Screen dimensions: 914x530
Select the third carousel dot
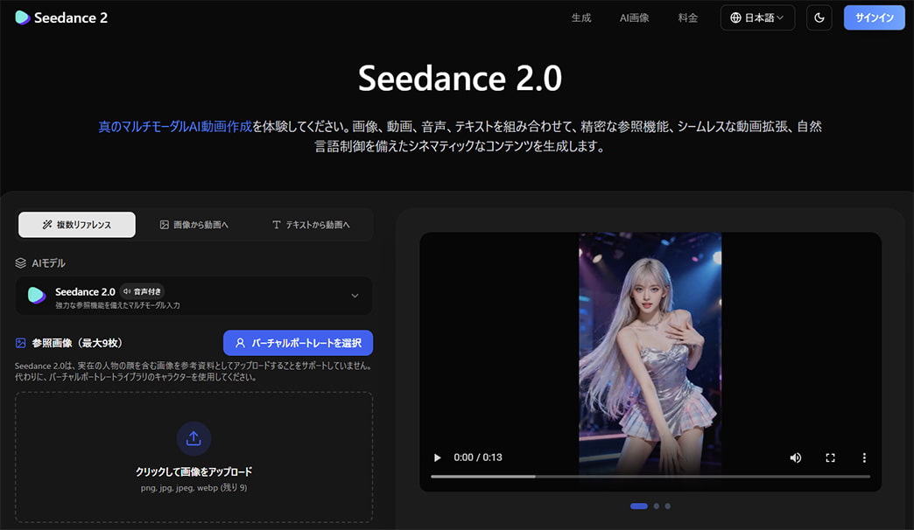[x=666, y=506]
